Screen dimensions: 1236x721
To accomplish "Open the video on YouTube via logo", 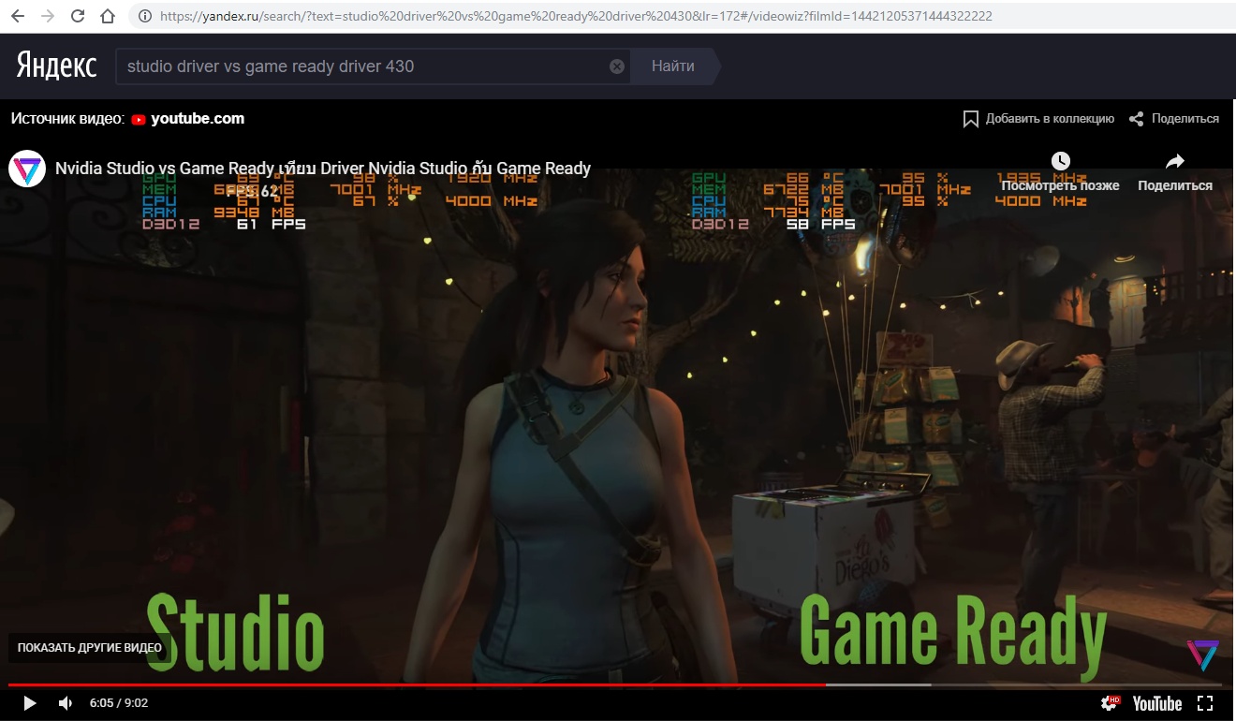I will (1157, 703).
